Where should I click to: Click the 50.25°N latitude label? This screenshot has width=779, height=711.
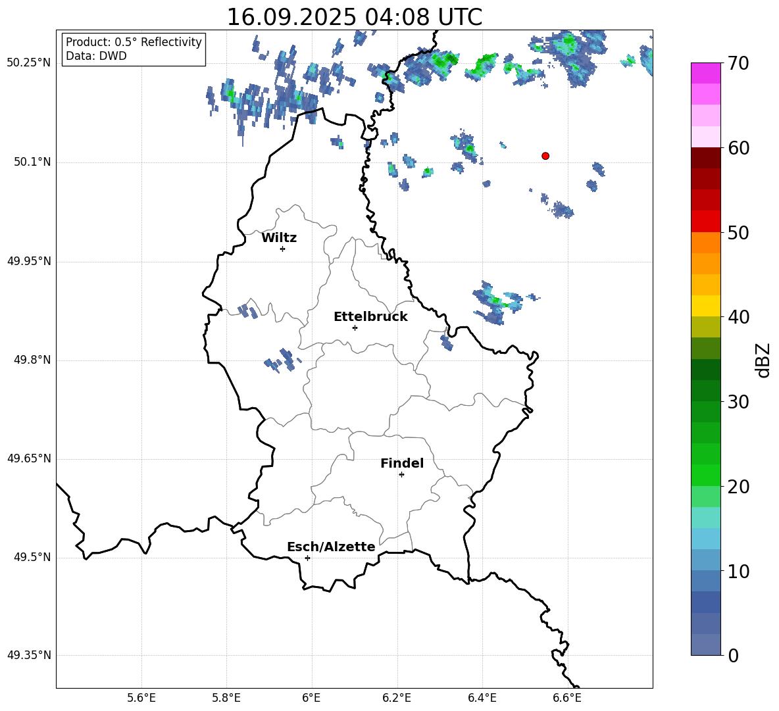coord(29,63)
